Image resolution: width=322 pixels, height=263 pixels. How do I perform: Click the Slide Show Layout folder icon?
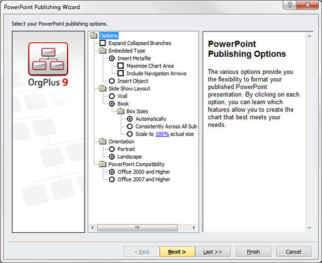pos(103,88)
